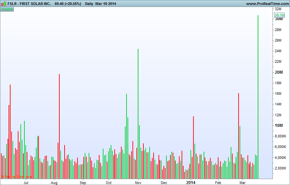The width and height of the screenshot is (290, 185).
Task: Click the Aug label on time axis
Action: [x=54, y=183]
